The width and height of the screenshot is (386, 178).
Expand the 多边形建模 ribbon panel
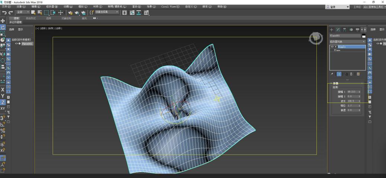[x=15, y=22]
